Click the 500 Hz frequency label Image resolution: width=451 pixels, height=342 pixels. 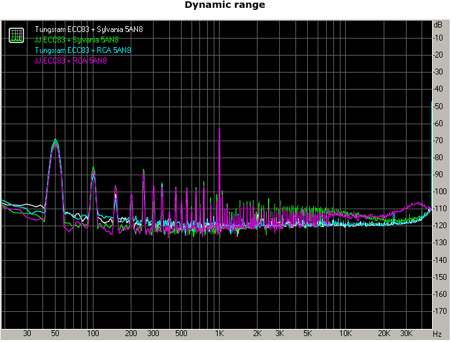point(181,333)
